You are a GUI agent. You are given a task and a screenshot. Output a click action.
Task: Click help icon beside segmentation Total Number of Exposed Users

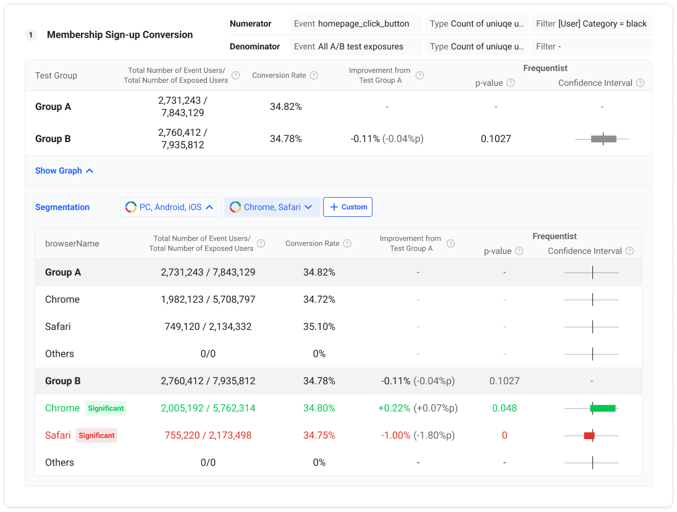click(261, 243)
